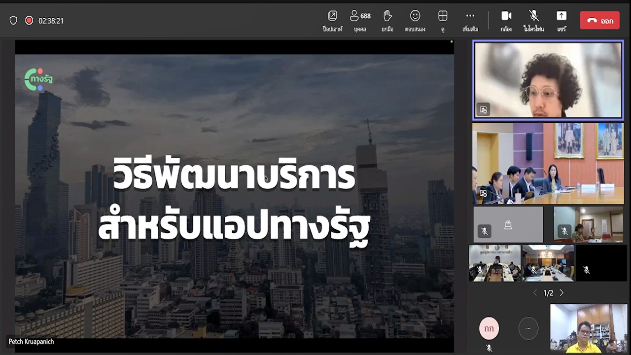
Task: Click the red recording indicator
Action: [29, 21]
